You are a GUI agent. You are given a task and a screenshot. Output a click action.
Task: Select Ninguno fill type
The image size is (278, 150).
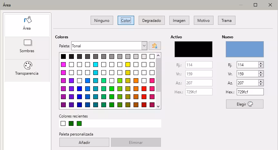pos(102,20)
